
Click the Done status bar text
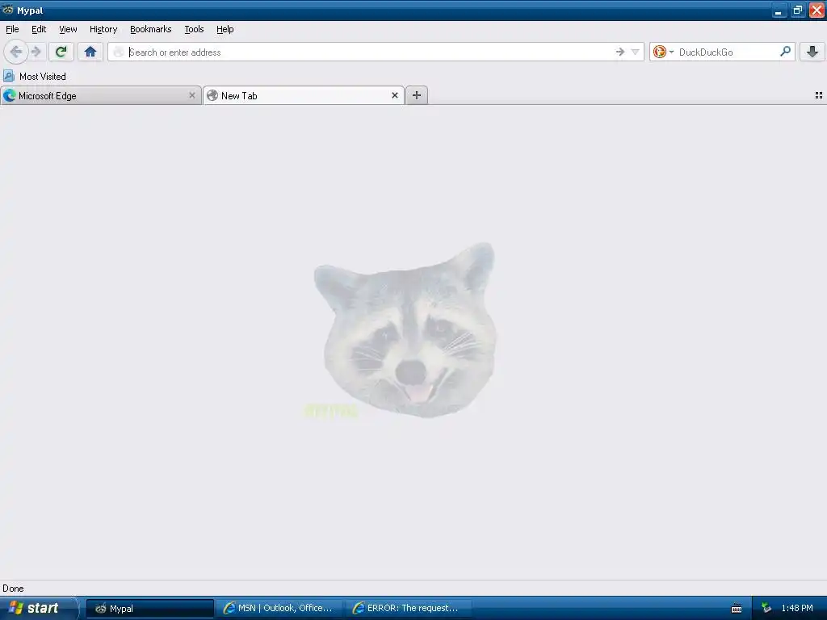[13, 589]
